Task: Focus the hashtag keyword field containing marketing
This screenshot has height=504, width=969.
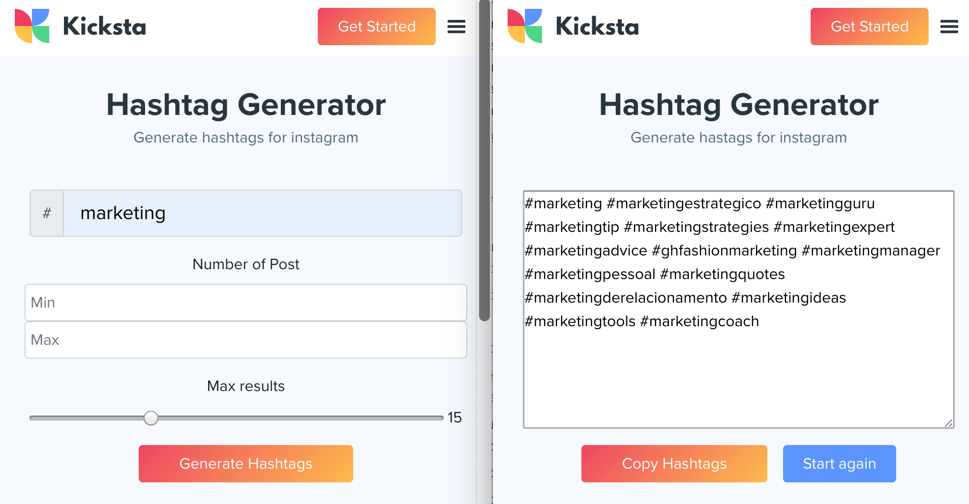Action: [263, 213]
